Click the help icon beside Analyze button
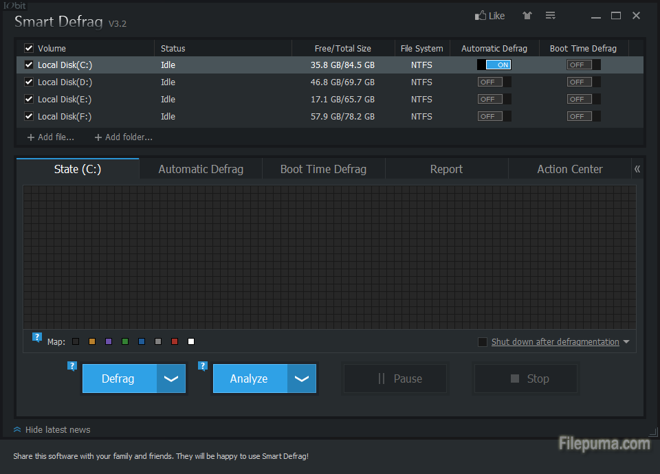Viewport: 660px width, 474px height. [203, 366]
